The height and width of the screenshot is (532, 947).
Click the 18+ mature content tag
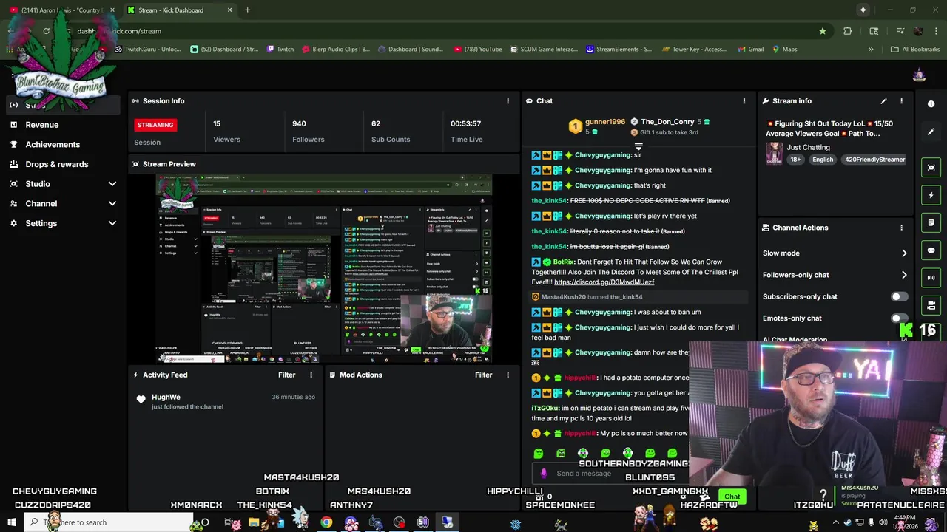coord(795,160)
